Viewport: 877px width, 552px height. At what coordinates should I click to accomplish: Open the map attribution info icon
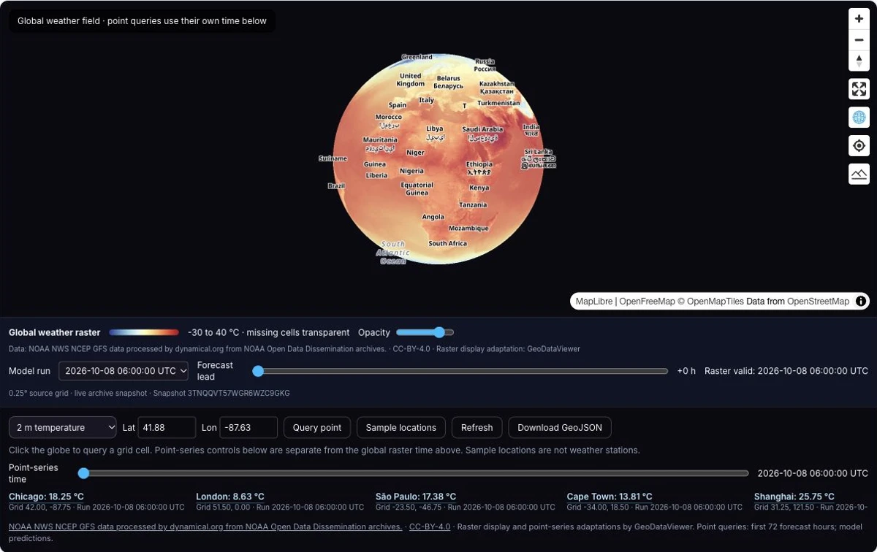coord(861,301)
